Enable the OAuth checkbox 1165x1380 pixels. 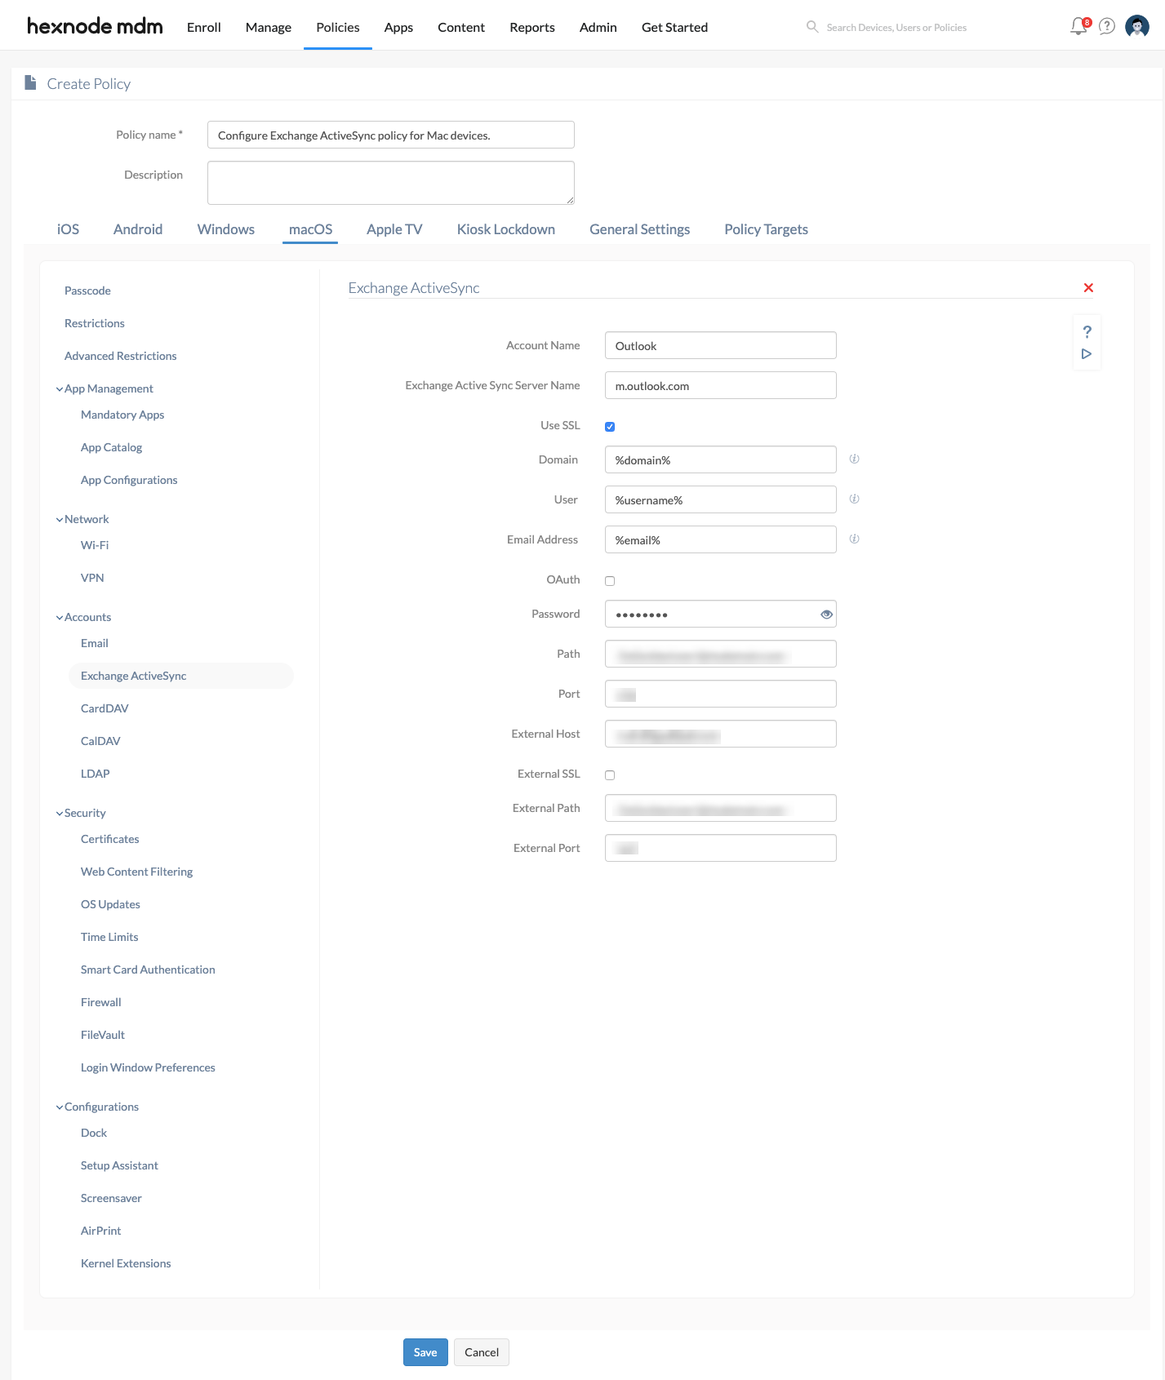coord(610,580)
